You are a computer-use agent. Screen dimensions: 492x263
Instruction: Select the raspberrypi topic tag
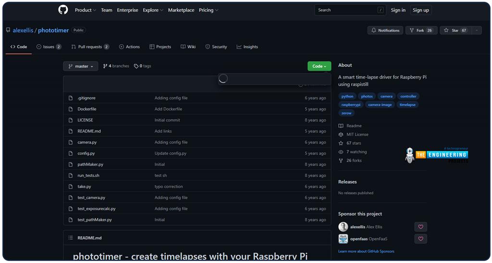point(351,105)
